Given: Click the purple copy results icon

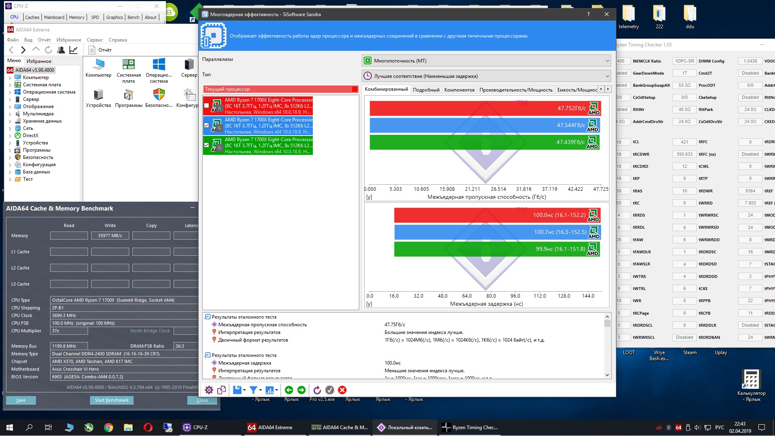Looking at the screenshot, I should click(x=222, y=390).
